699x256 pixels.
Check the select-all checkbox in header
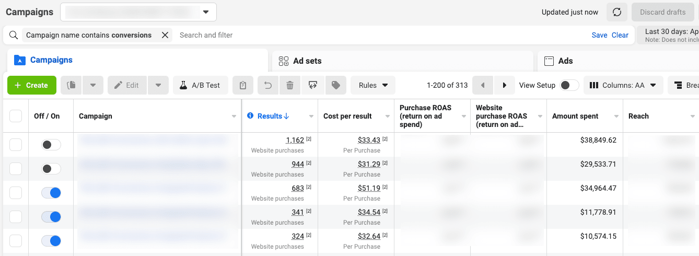pos(16,116)
